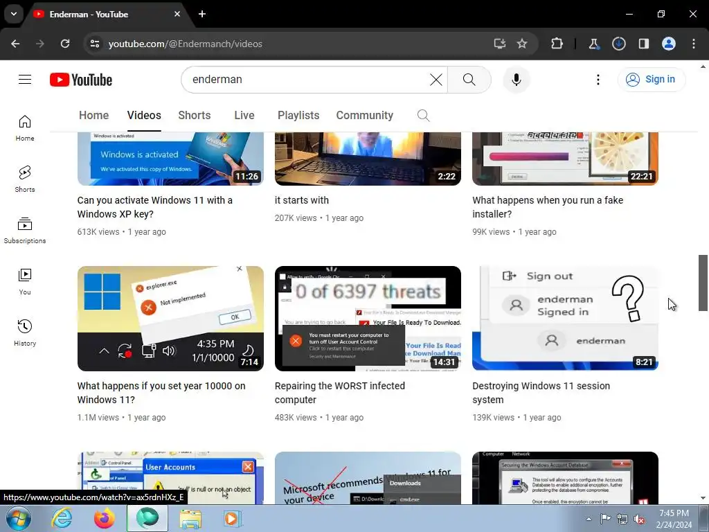Open the YouTube hamburger guide menu

[25, 80]
